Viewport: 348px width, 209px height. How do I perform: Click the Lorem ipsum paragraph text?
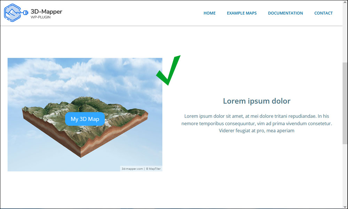pos(256,123)
